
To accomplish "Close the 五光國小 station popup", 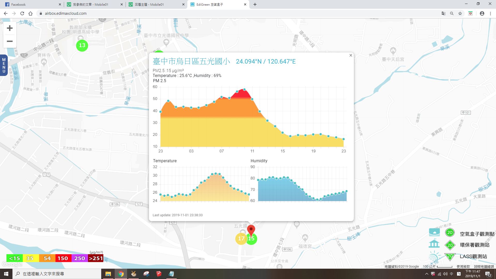I will coord(351,55).
